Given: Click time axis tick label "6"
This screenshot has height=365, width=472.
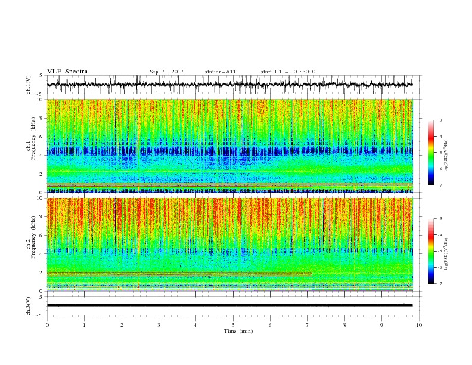Looking at the screenshot, I should click(x=271, y=325).
